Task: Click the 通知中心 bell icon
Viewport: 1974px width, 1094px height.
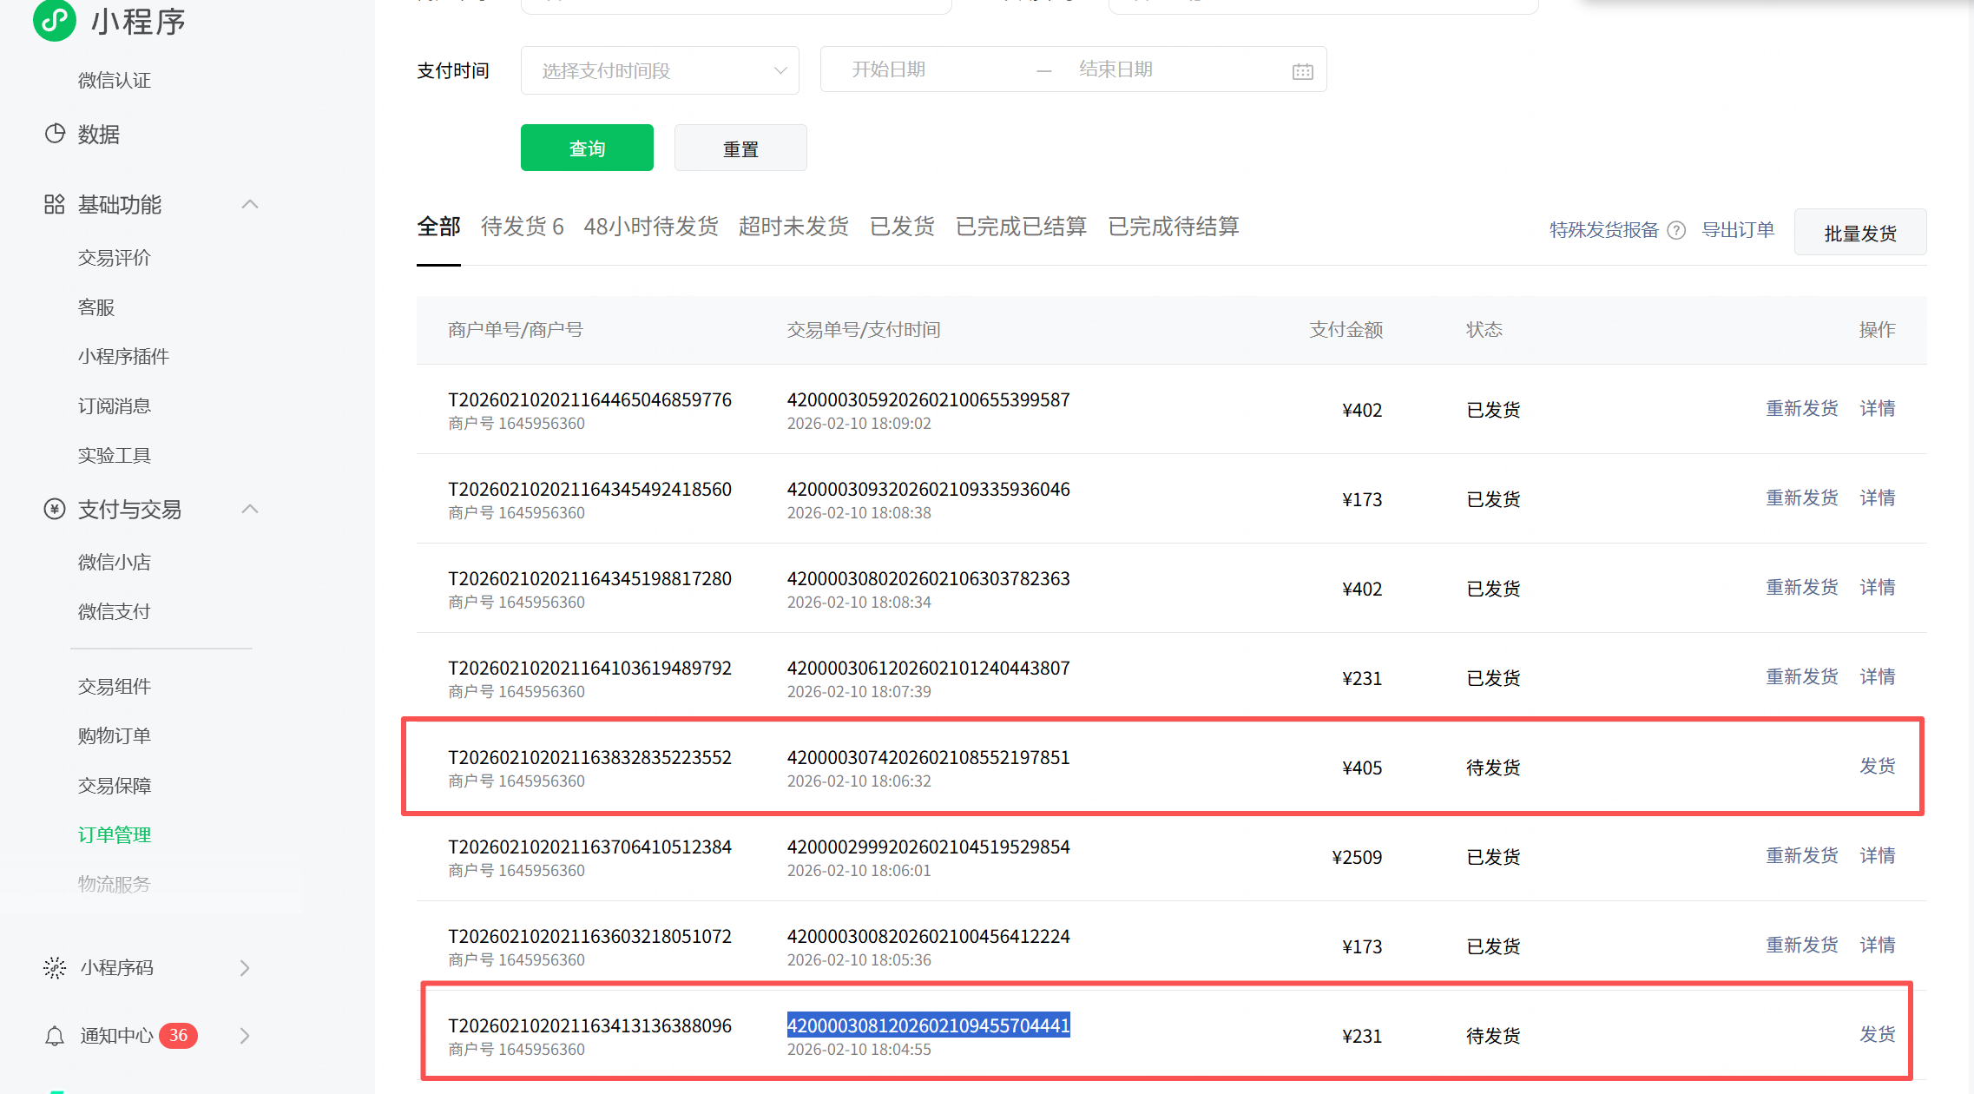Action: [55, 1035]
